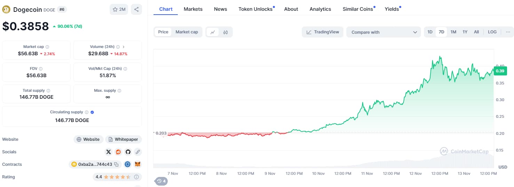Select 1D time range

(430, 32)
